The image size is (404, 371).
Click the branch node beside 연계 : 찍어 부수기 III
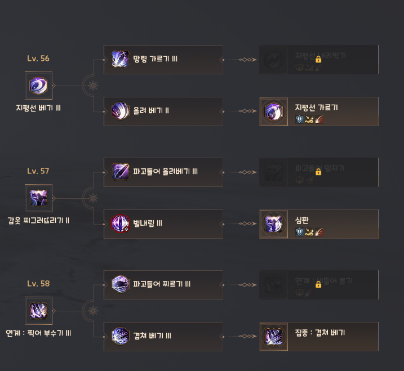click(x=93, y=311)
